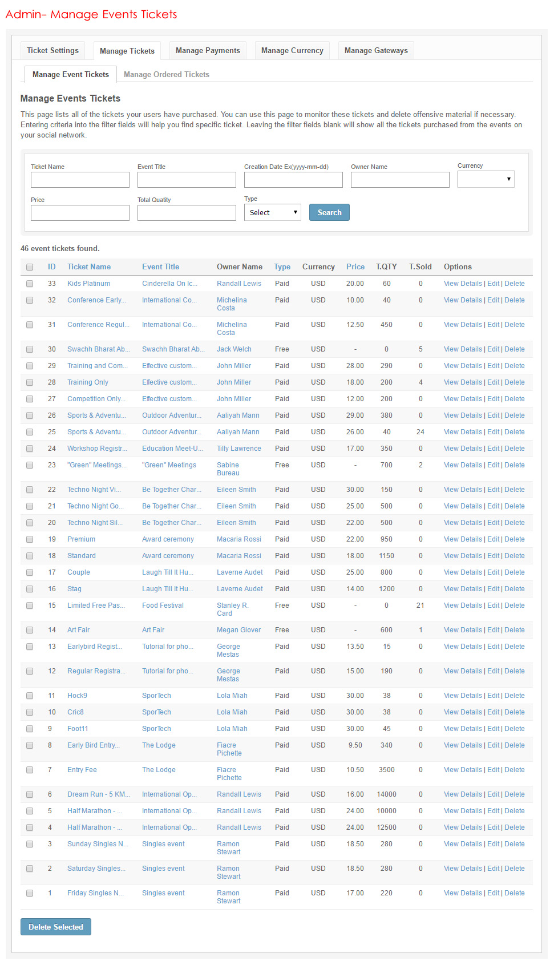Sort the table by Price column

pyautogui.click(x=355, y=267)
